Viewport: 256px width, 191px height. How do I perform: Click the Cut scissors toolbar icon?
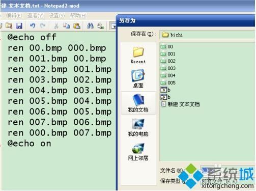(56, 25)
